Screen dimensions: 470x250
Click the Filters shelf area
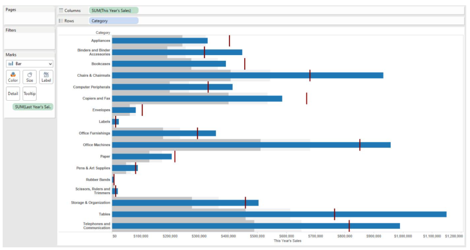[30, 41]
